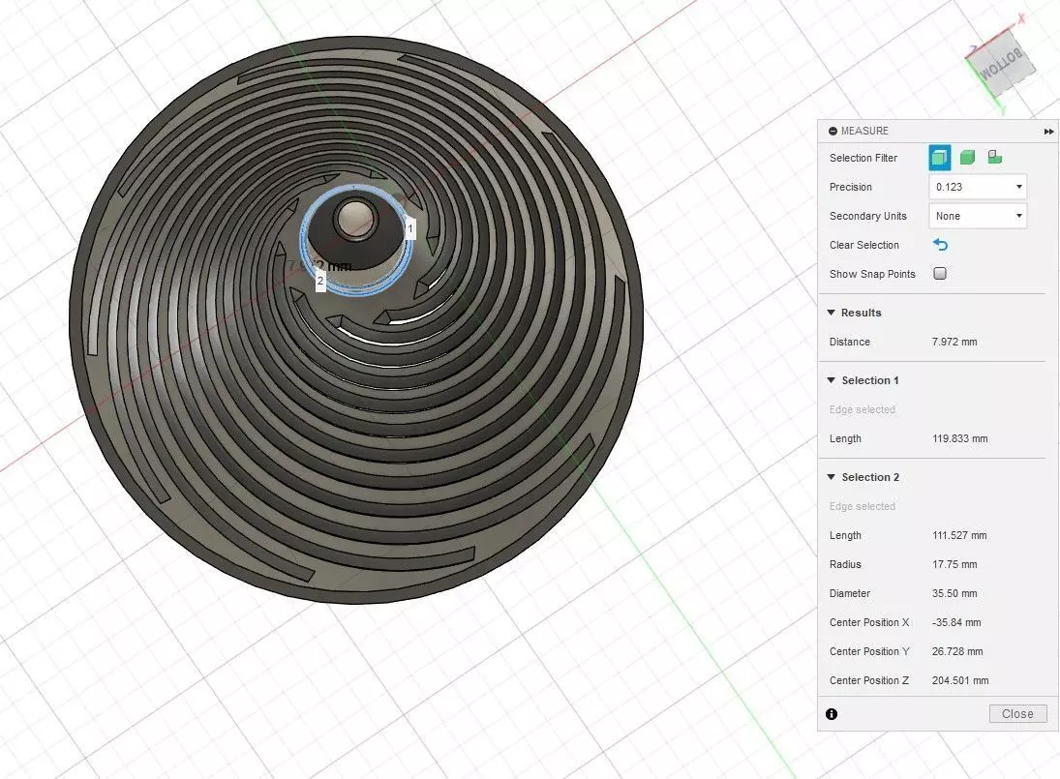The height and width of the screenshot is (779, 1060).
Task: Click the Clear Selection label
Action: coord(863,245)
